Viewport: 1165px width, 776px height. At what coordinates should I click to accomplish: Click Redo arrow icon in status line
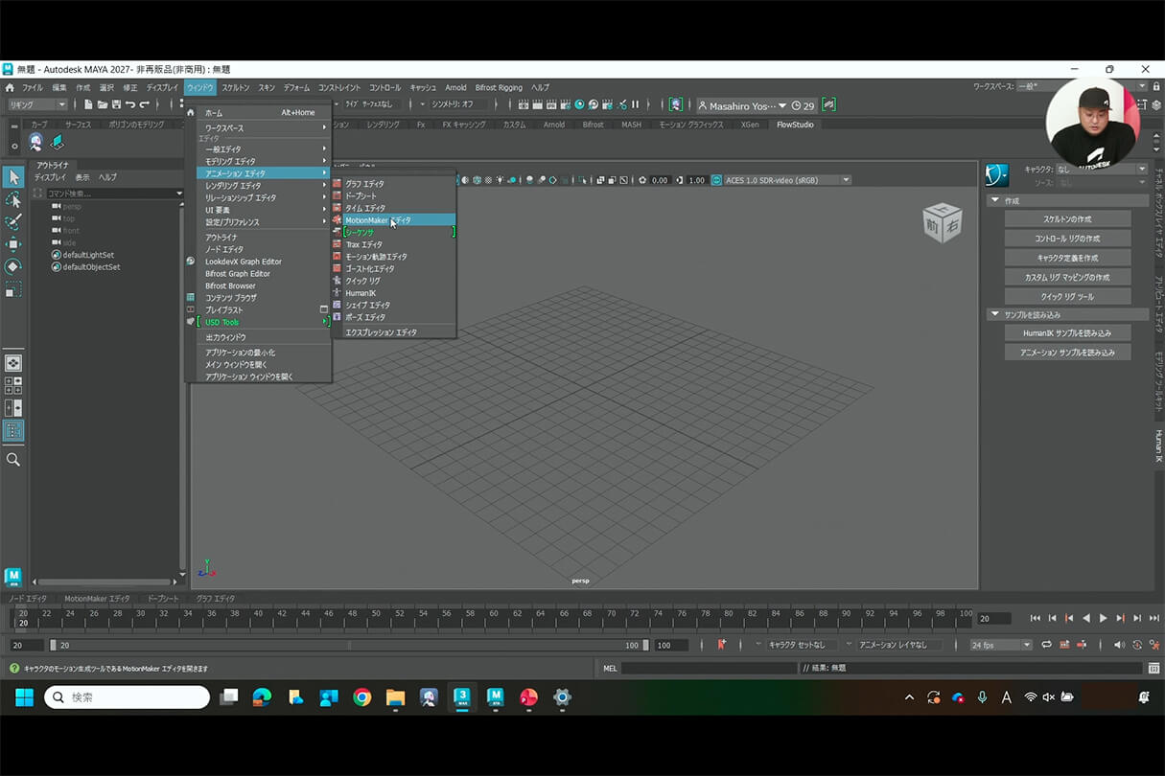click(x=145, y=104)
